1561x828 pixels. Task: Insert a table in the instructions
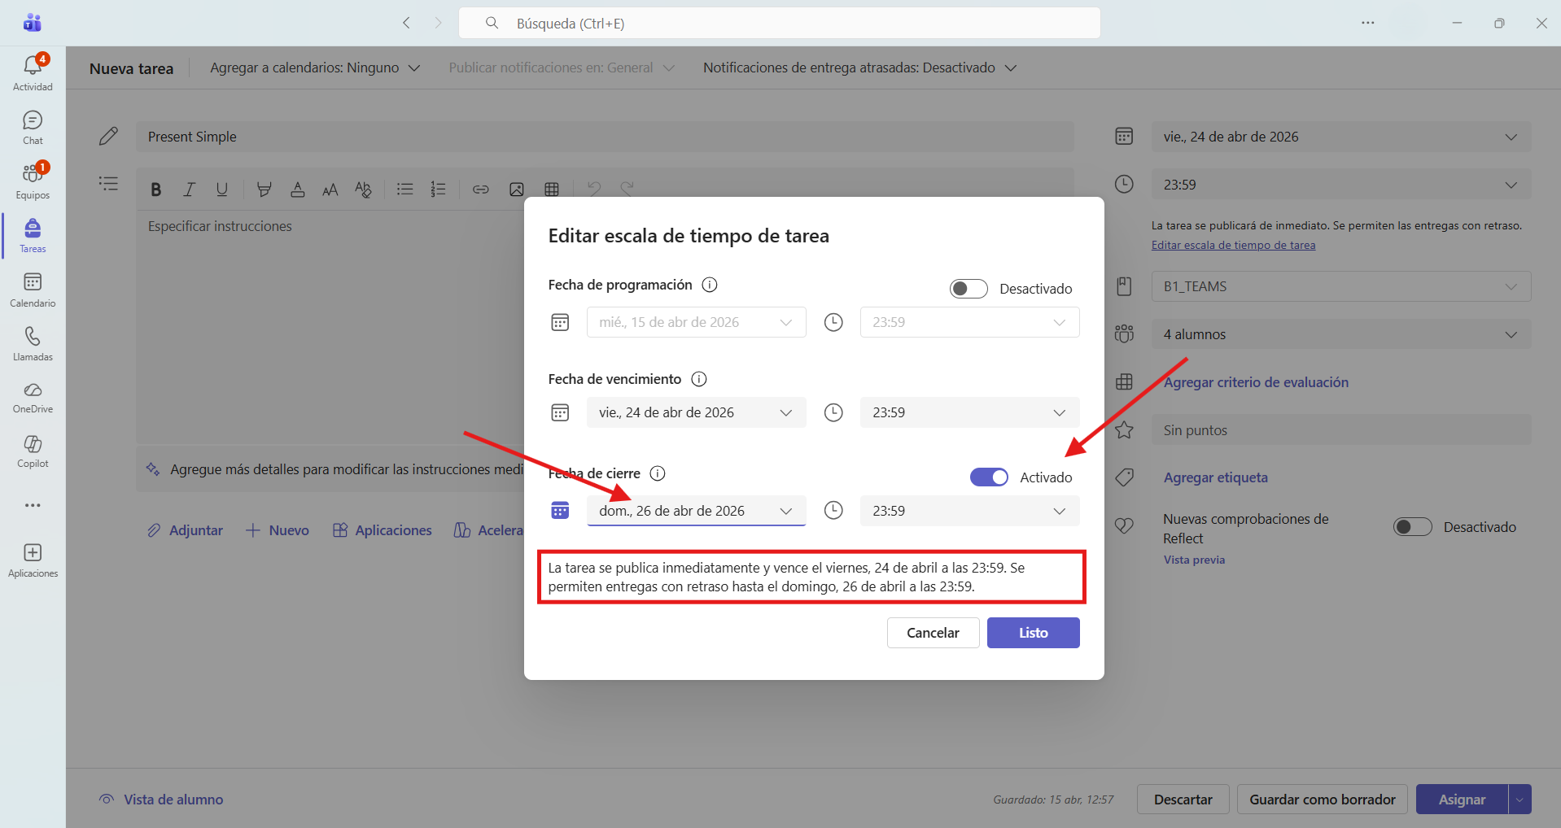tap(552, 190)
